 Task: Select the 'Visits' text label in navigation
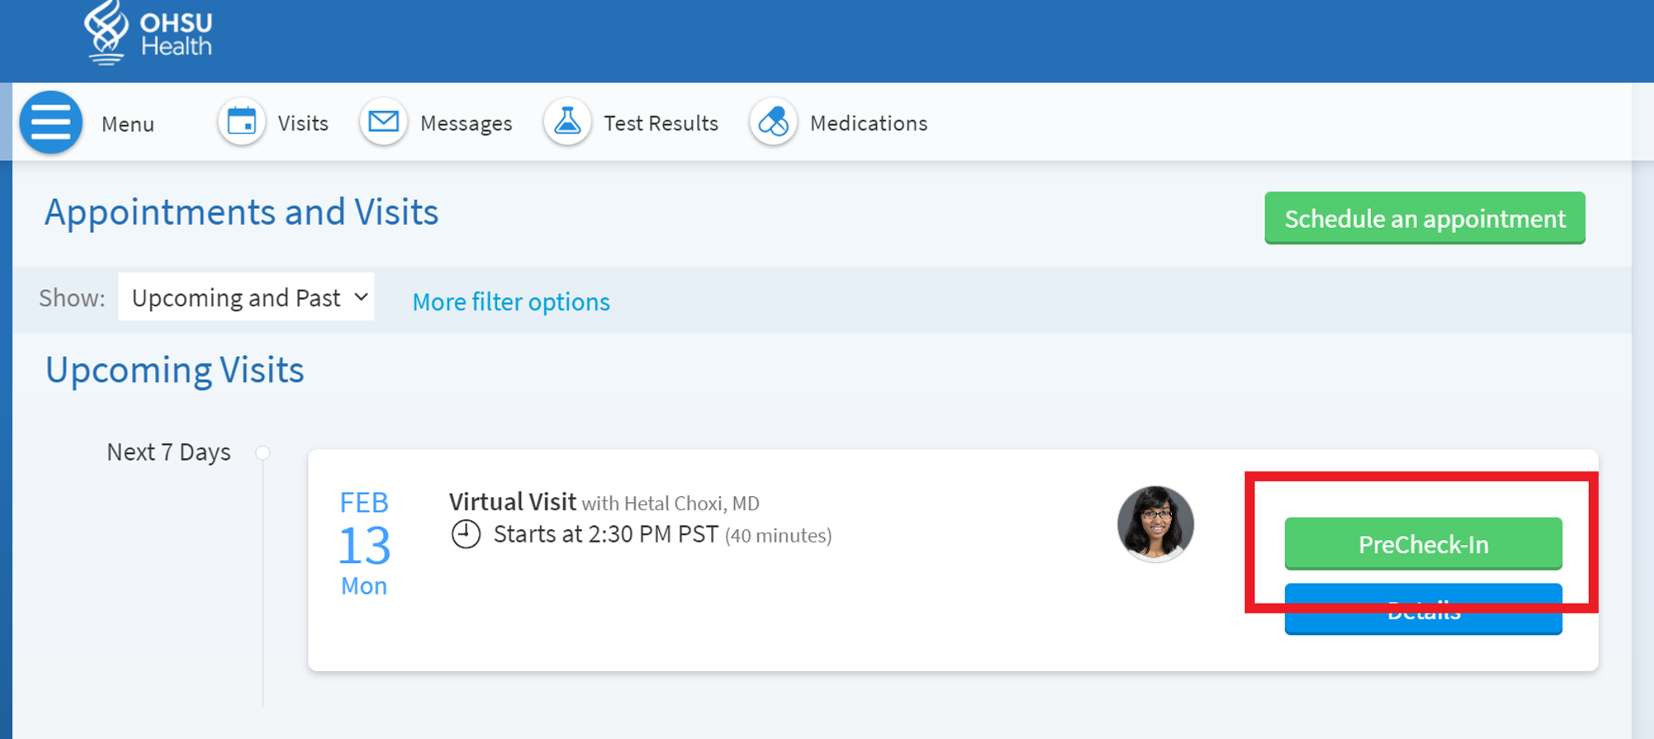[303, 123]
